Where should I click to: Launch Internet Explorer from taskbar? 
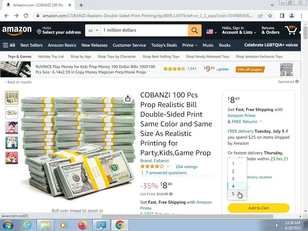(27, 225)
